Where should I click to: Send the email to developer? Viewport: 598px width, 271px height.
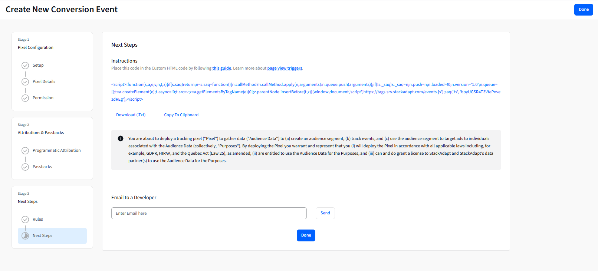[x=325, y=213]
